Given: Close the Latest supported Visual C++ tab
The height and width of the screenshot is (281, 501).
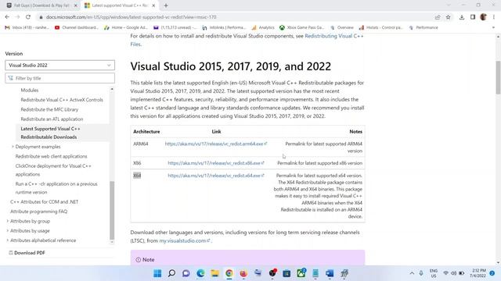Looking at the screenshot, I should [153, 5].
